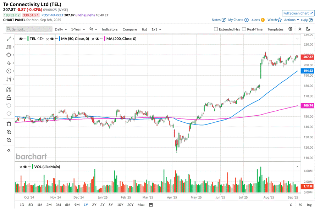Toggle visibility of TEL 1D series
This screenshot has height=210, width=320.
[21, 39]
